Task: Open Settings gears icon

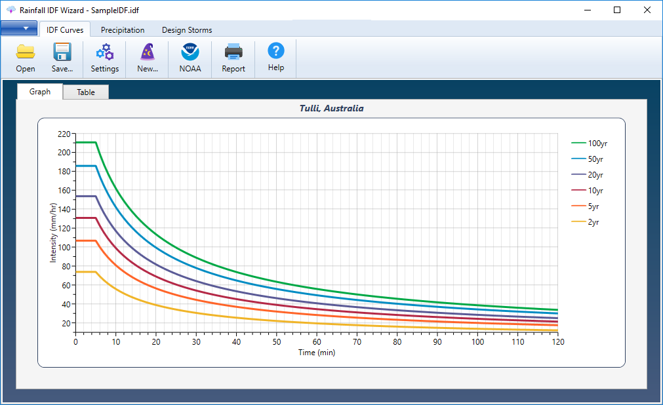Action: (104, 52)
